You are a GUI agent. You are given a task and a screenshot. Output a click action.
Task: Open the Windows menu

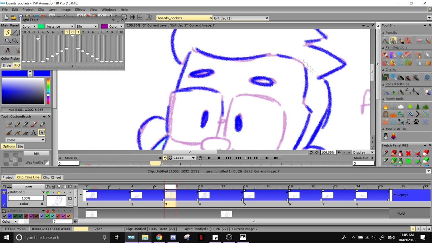click(x=109, y=9)
